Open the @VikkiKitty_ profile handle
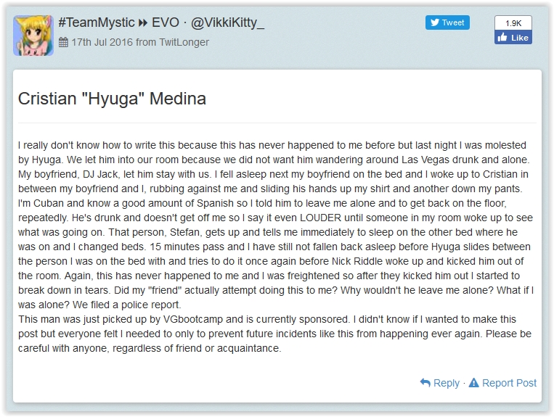 pos(227,23)
